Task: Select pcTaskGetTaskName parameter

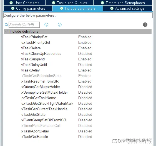Action: 39,98
